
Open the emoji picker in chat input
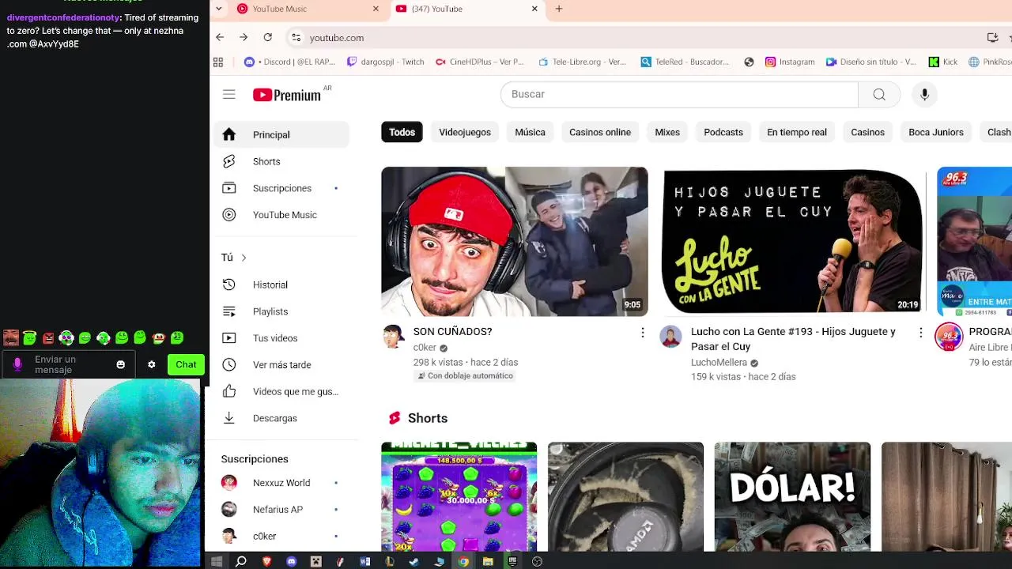(x=121, y=364)
